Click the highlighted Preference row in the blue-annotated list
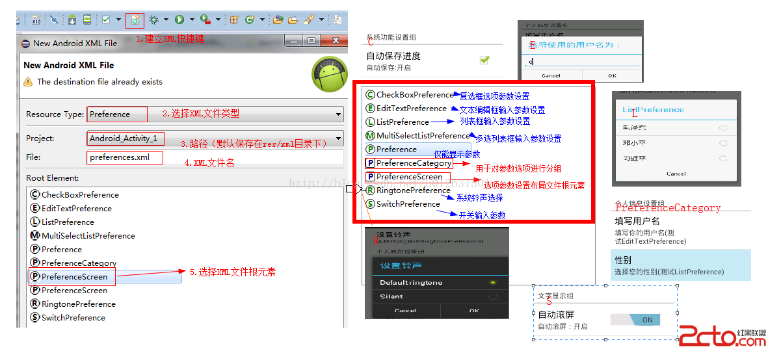Viewport: 768px width, 353px height. (417, 150)
